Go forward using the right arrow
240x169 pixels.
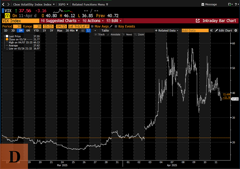pos(8,5)
